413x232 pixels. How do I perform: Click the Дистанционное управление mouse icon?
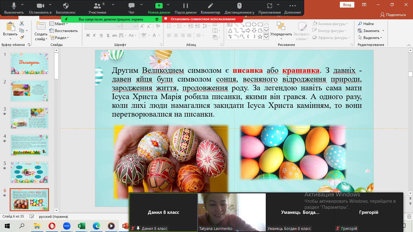(x=239, y=6)
